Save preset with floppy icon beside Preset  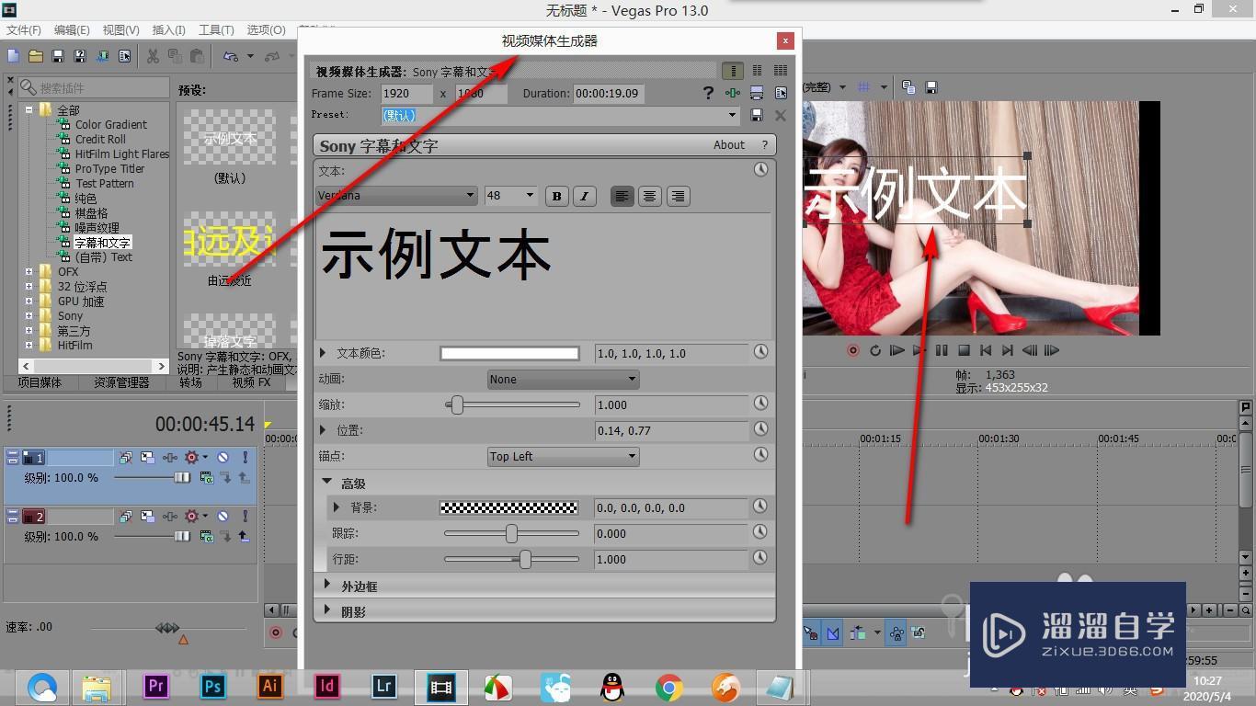[757, 115]
